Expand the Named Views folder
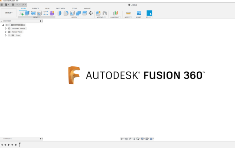 [6, 32]
